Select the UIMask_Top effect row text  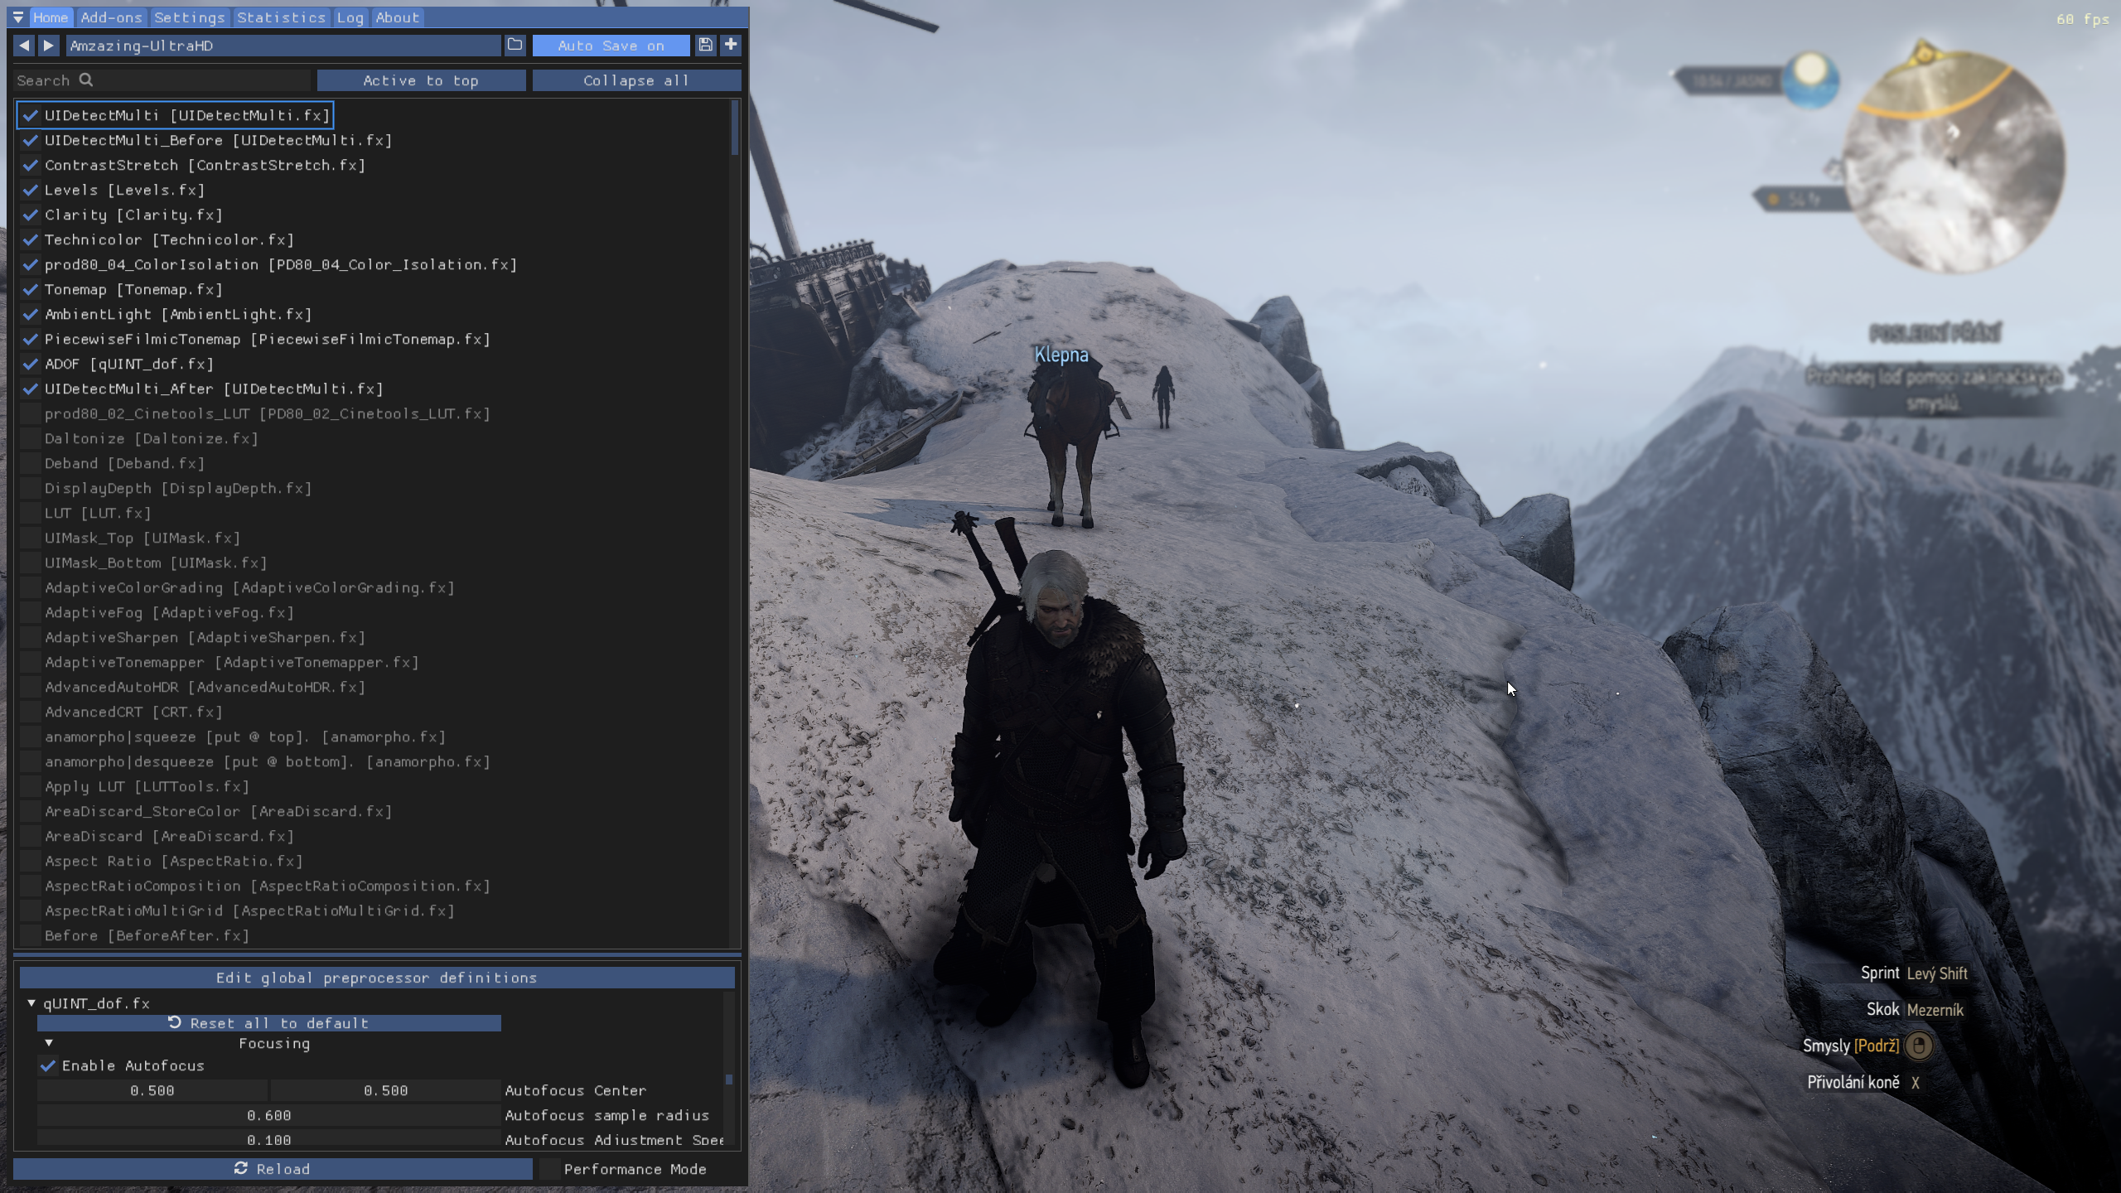[x=143, y=538]
